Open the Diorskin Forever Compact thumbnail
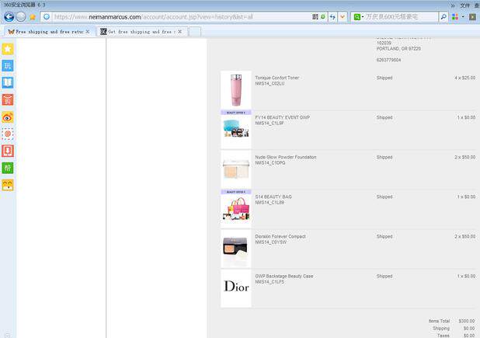This screenshot has width=480, height=338. [x=236, y=249]
